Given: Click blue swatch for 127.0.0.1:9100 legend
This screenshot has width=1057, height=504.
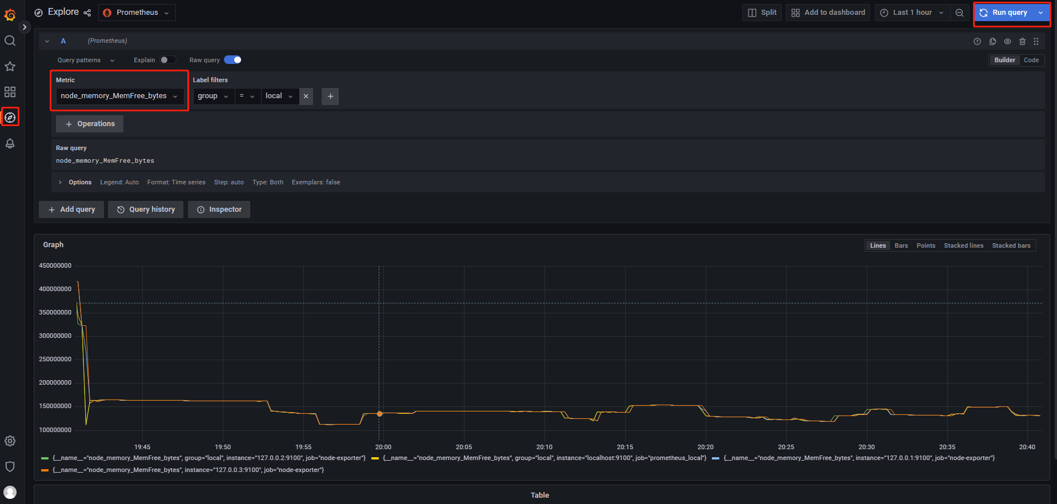Looking at the screenshot, I should coord(715,458).
